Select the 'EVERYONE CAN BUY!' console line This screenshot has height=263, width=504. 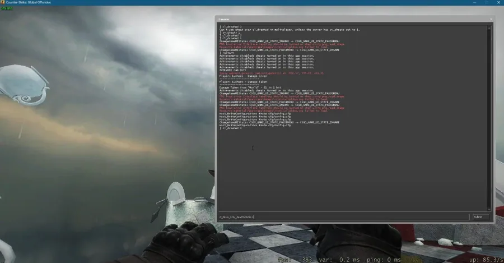tap(233, 70)
